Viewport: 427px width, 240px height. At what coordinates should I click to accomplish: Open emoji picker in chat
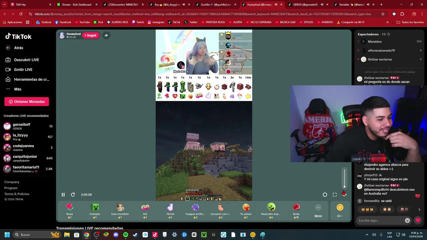(x=407, y=220)
